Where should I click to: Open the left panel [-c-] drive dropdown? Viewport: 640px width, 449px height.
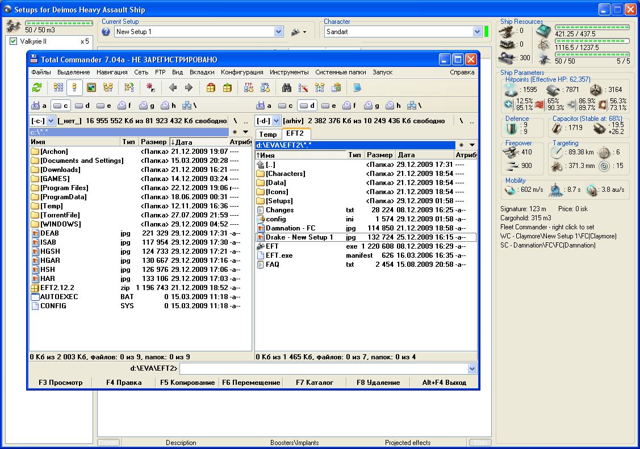[51, 121]
